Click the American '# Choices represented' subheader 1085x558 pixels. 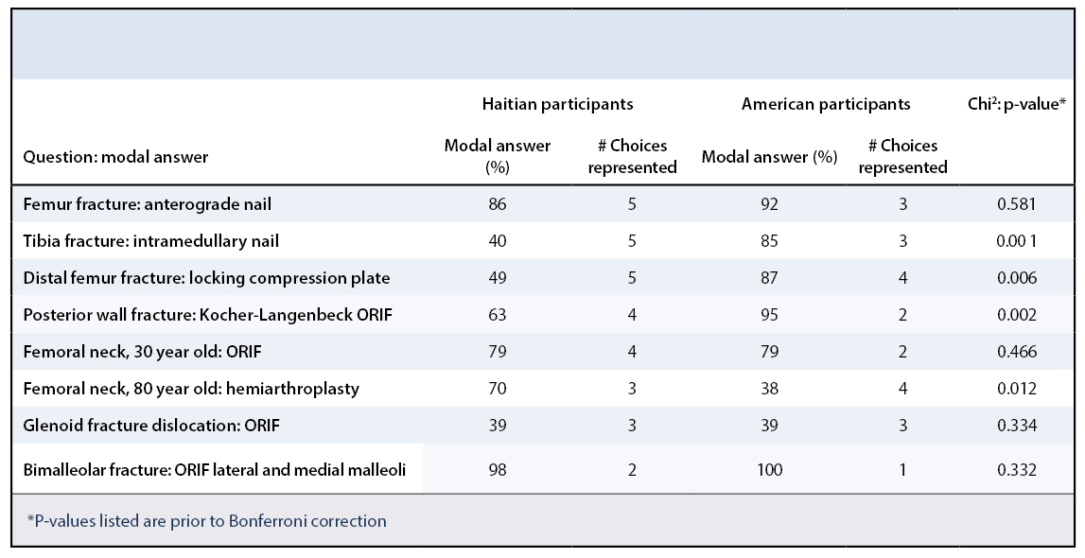click(903, 156)
